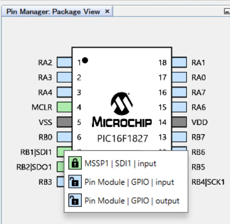Minimize the Package View panel

tap(227, 12)
